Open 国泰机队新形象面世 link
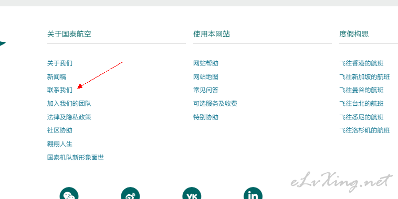 [x=76, y=158]
